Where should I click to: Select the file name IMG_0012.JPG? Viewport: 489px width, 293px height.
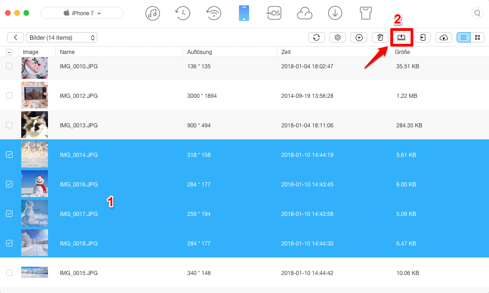(79, 96)
